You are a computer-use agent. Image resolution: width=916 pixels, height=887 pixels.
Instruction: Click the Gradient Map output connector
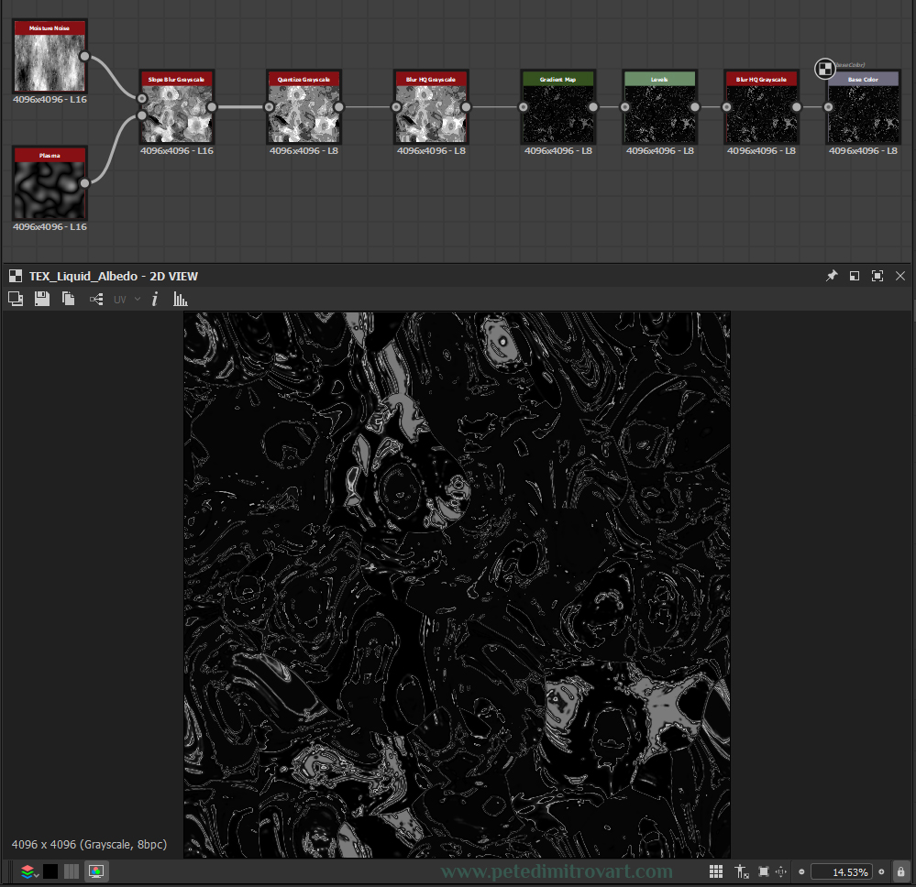[593, 107]
